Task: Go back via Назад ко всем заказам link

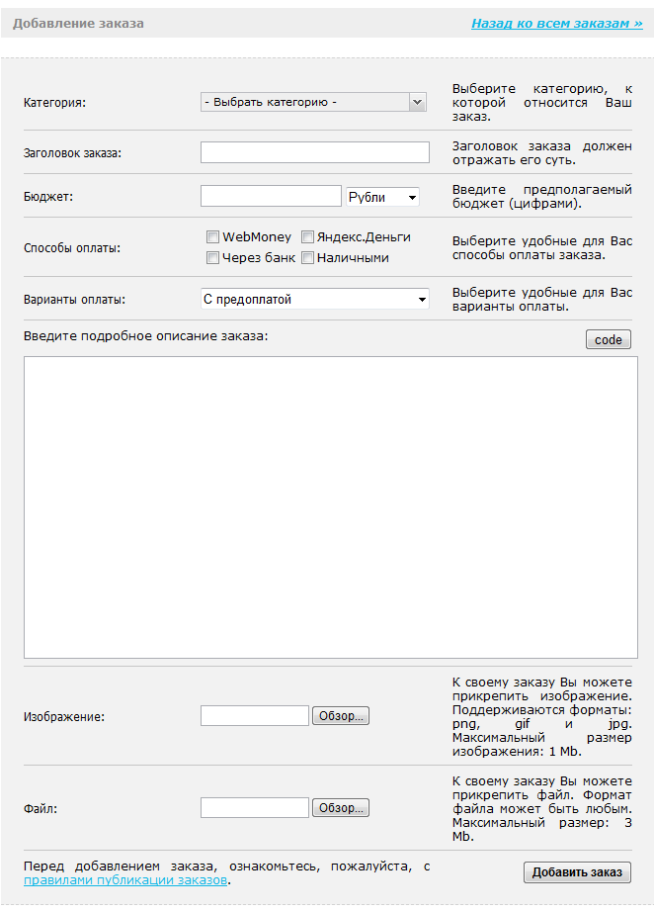Action: point(556,23)
